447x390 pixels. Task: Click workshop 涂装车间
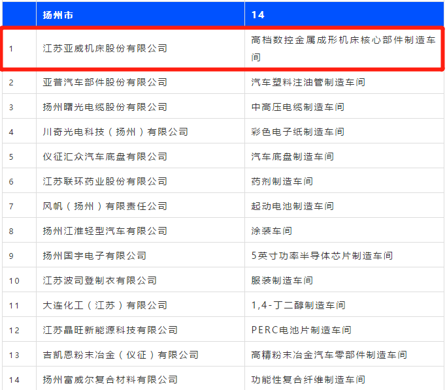point(272,231)
